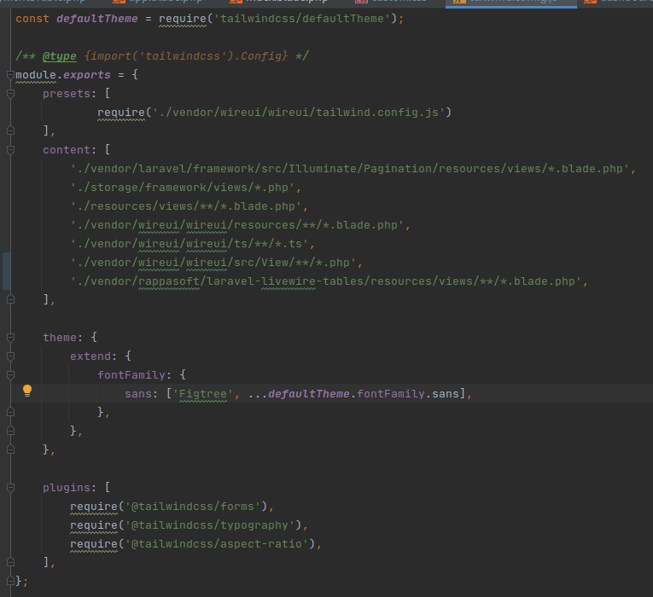This screenshot has width=653, height=597.
Task: Click fold end marker closing plugins array
Action: pyautogui.click(x=11, y=563)
